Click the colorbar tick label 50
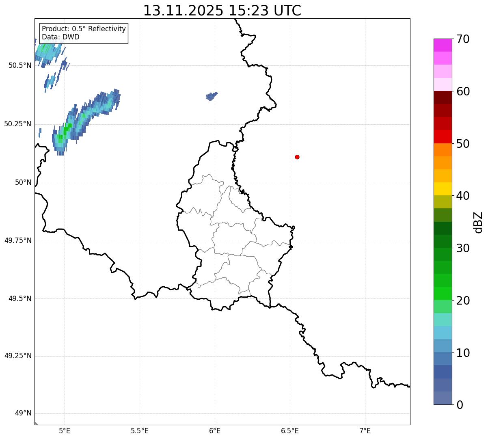 [x=463, y=144]
